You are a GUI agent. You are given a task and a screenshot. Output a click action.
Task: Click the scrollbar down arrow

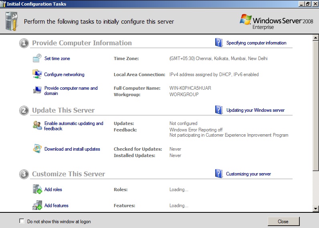click(316, 208)
